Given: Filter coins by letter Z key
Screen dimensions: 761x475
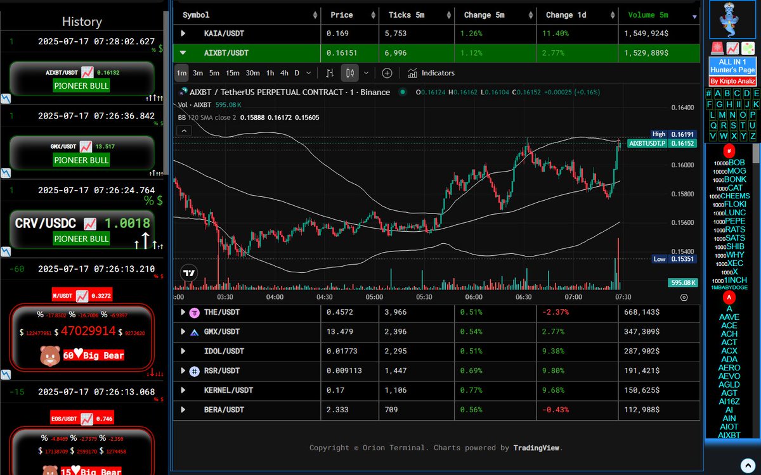Looking at the screenshot, I should [753, 136].
